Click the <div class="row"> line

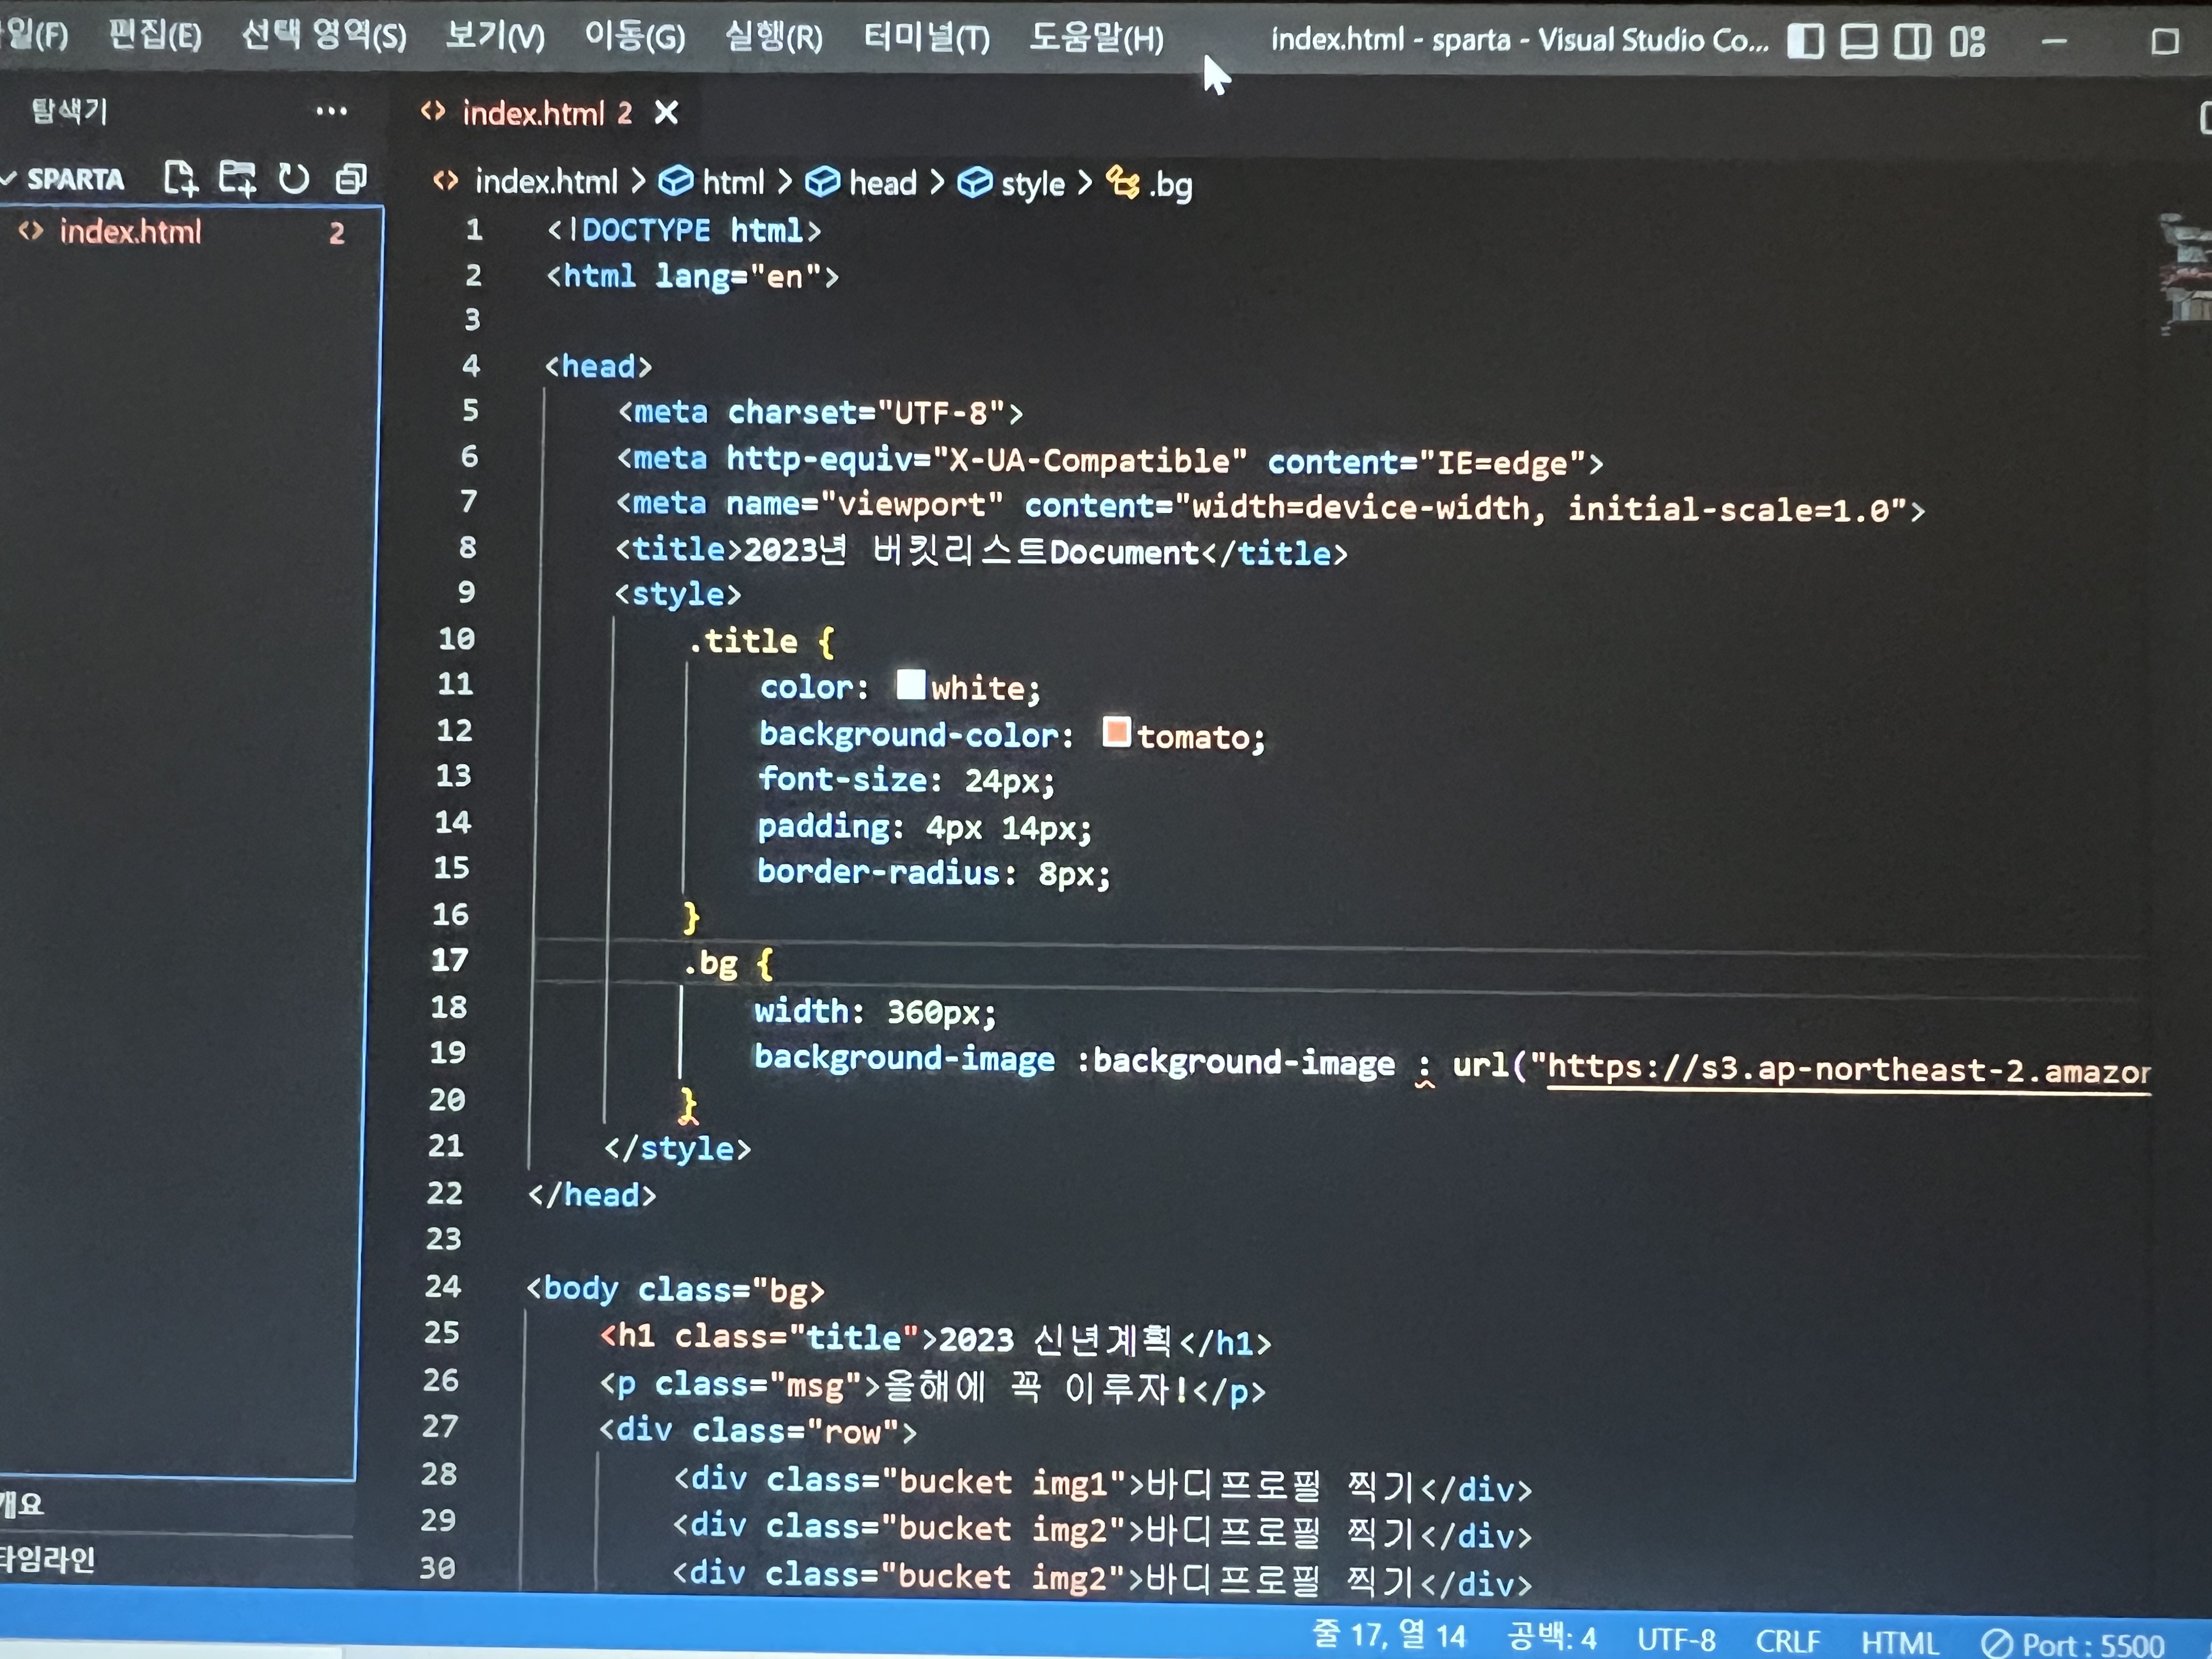tap(758, 1431)
